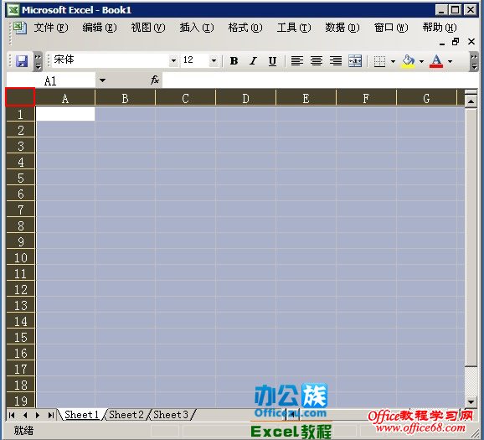Toggle Bold formatting

pyautogui.click(x=234, y=61)
